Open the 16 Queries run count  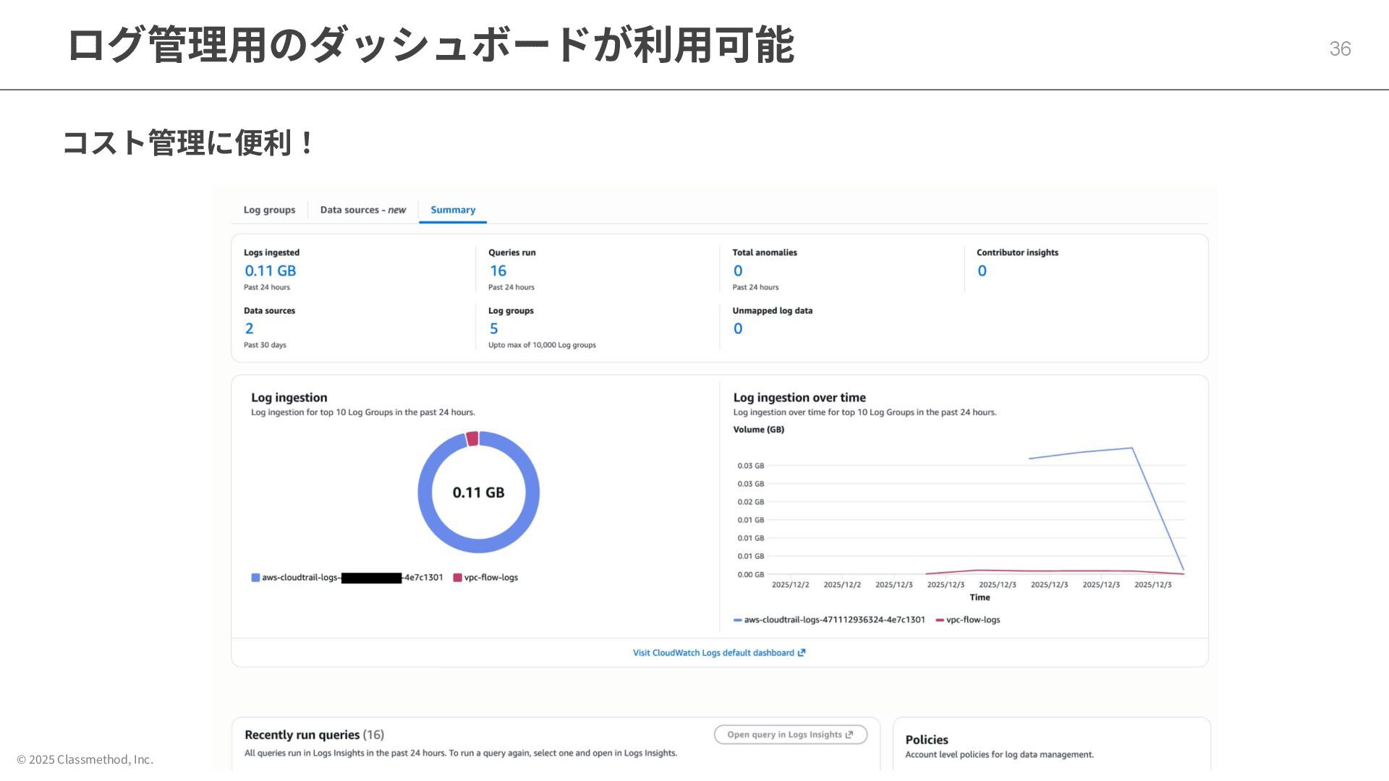click(498, 270)
